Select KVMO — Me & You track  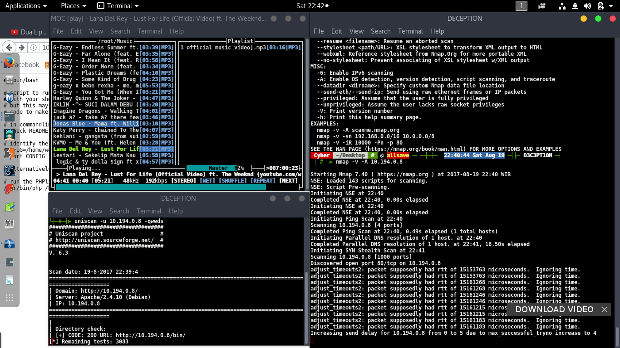pos(113,143)
